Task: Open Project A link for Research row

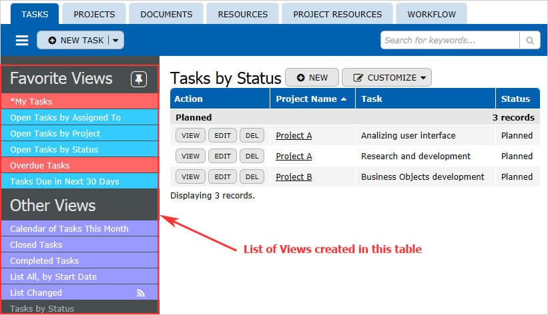Action: (294, 156)
